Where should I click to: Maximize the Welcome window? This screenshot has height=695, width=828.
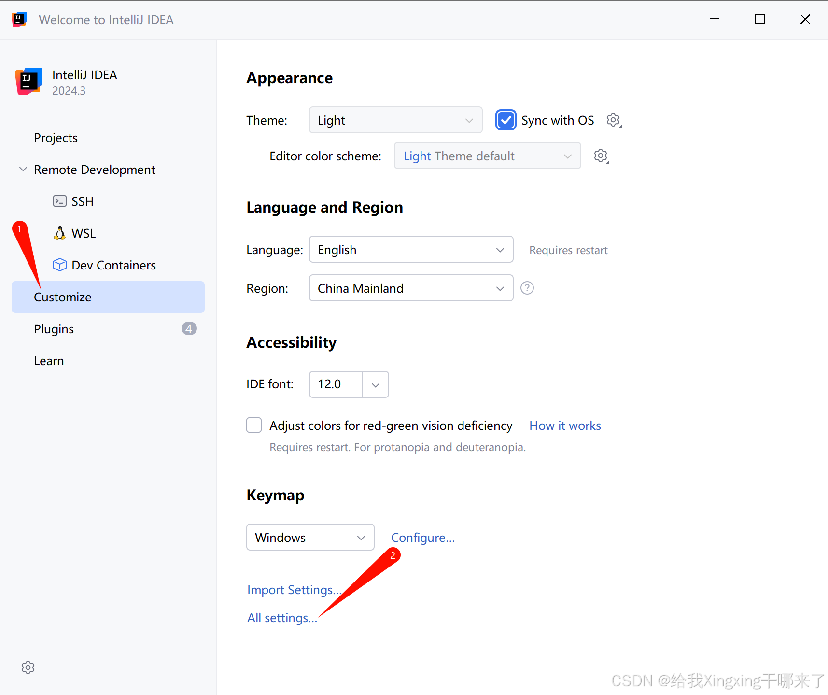pos(760,19)
